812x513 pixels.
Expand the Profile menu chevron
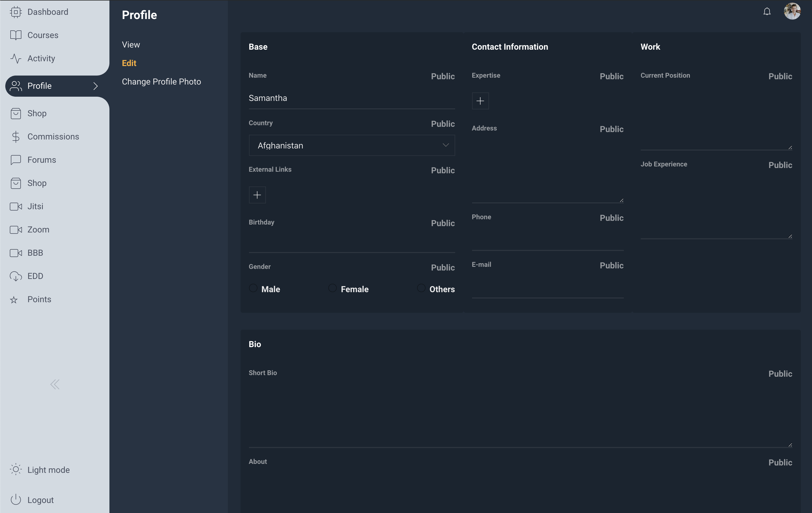tap(95, 86)
